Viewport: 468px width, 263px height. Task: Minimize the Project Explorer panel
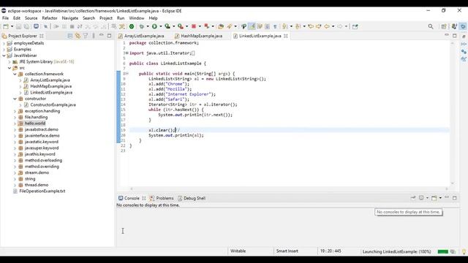tap(102, 36)
